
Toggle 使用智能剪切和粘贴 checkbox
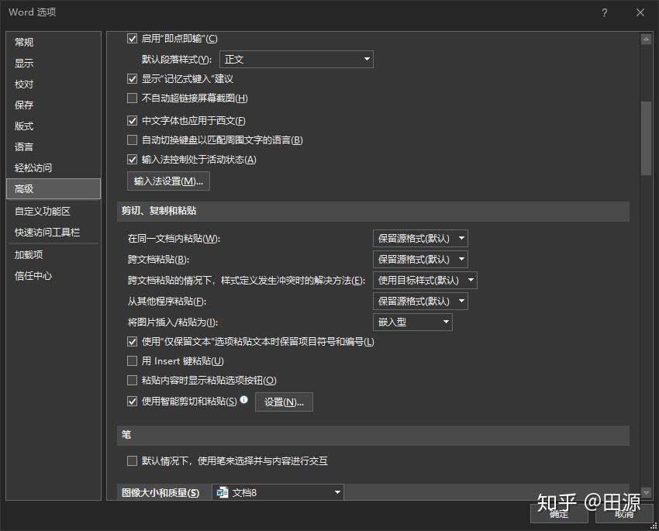pos(132,402)
